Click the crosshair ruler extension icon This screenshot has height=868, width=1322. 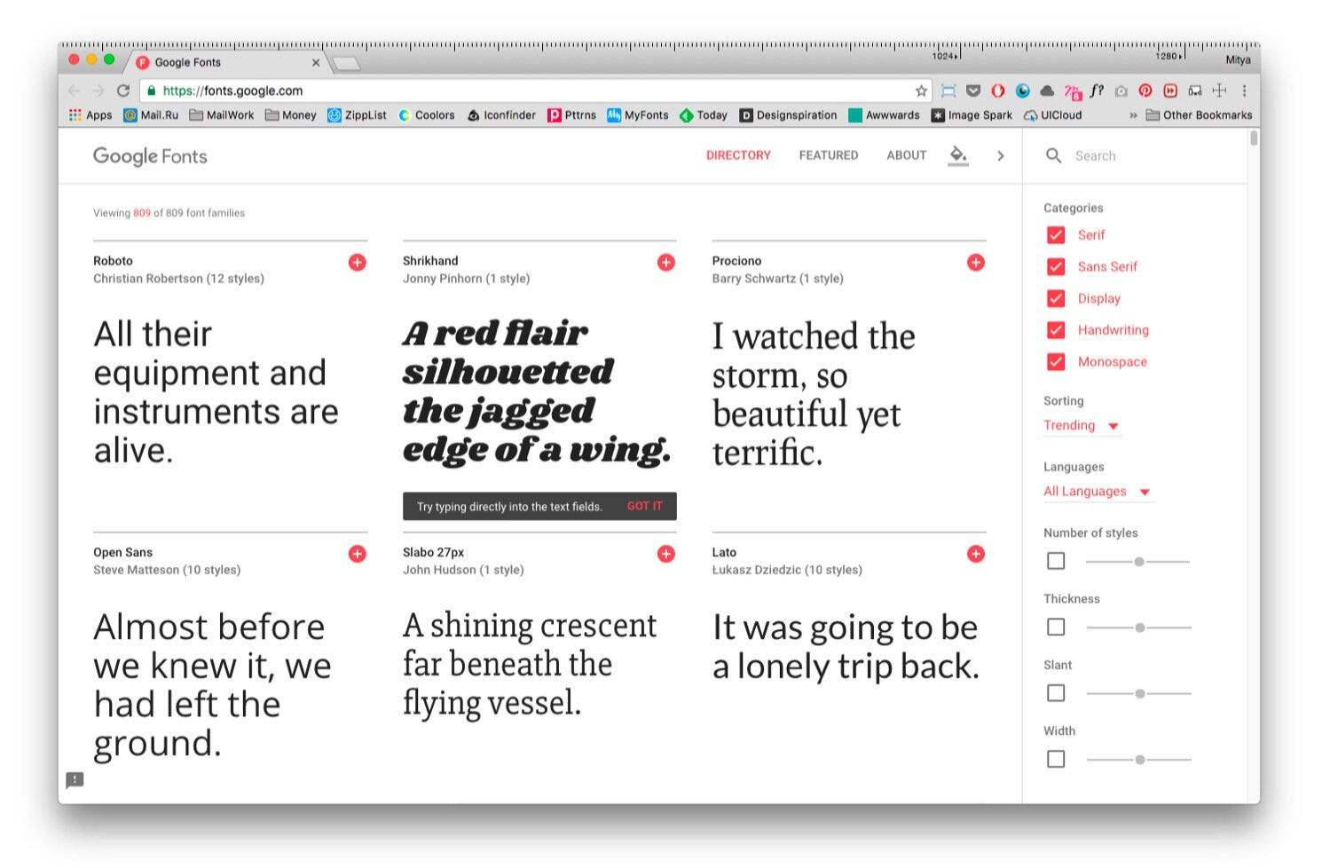coord(1219,91)
